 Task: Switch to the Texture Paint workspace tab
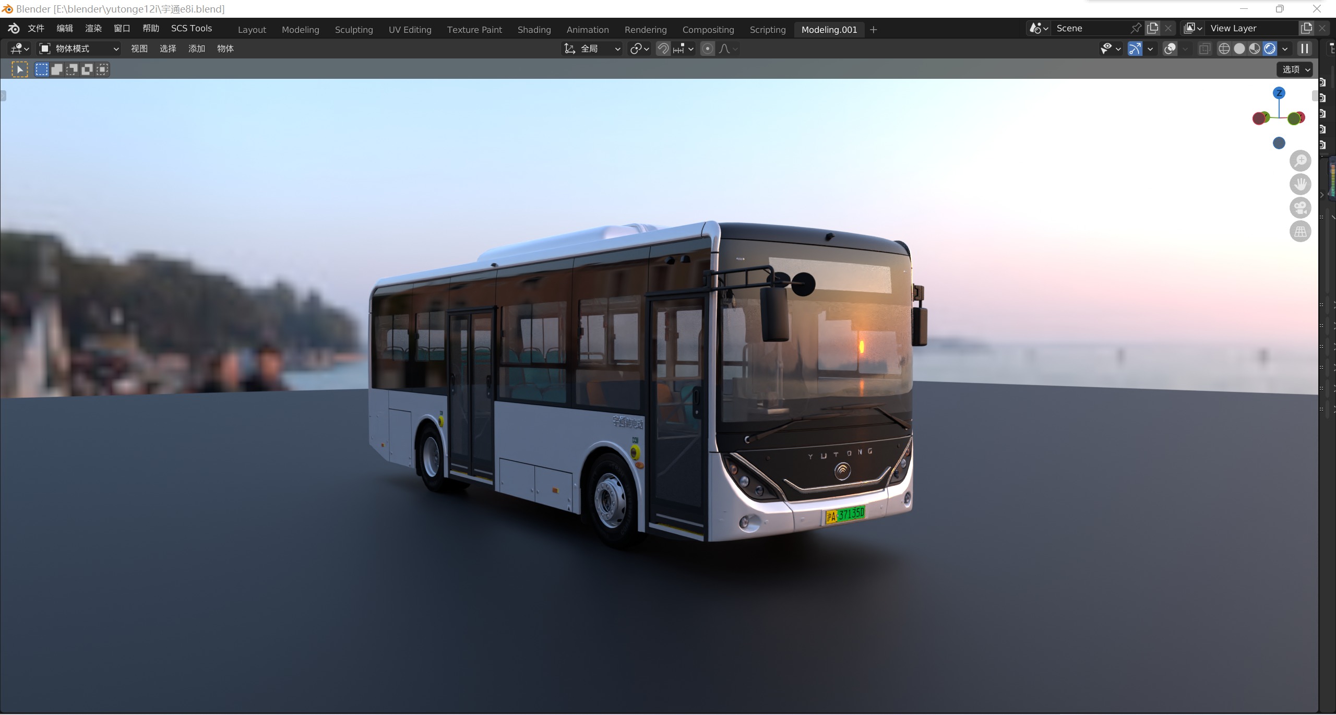click(x=474, y=30)
